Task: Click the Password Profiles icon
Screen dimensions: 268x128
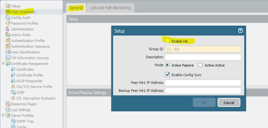Action: click(x=8, y=23)
